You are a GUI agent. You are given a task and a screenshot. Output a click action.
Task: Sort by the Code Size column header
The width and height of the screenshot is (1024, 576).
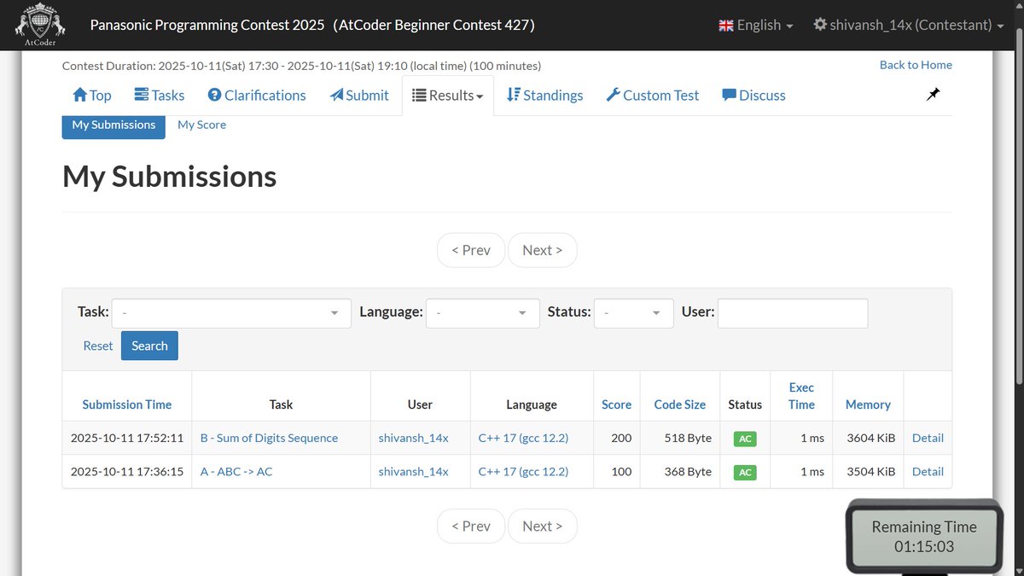tap(680, 404)
